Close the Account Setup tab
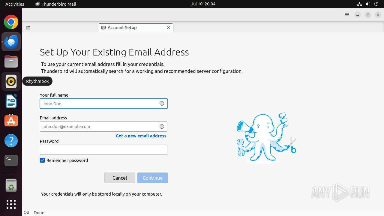The width and height of the screenshot is (384, 216). [x=168, y=28]
